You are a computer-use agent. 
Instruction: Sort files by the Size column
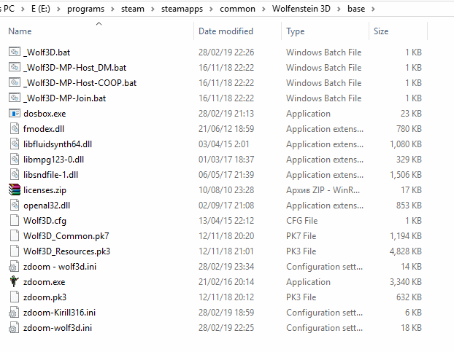(x=381, y=31)
